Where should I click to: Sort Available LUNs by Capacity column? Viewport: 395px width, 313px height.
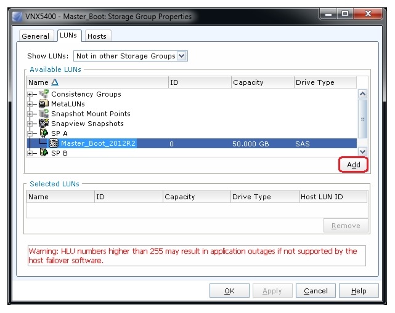[263, 82]
